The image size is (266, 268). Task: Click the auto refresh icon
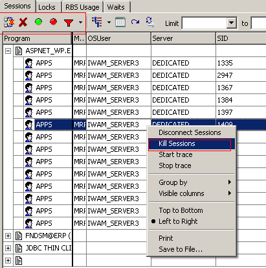[150, 22]
